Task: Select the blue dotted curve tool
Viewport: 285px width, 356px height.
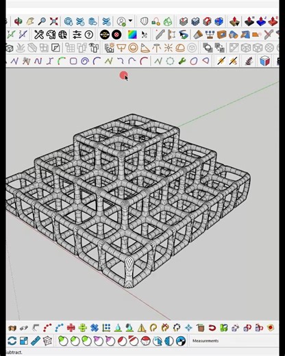Action: pos(59,328)
